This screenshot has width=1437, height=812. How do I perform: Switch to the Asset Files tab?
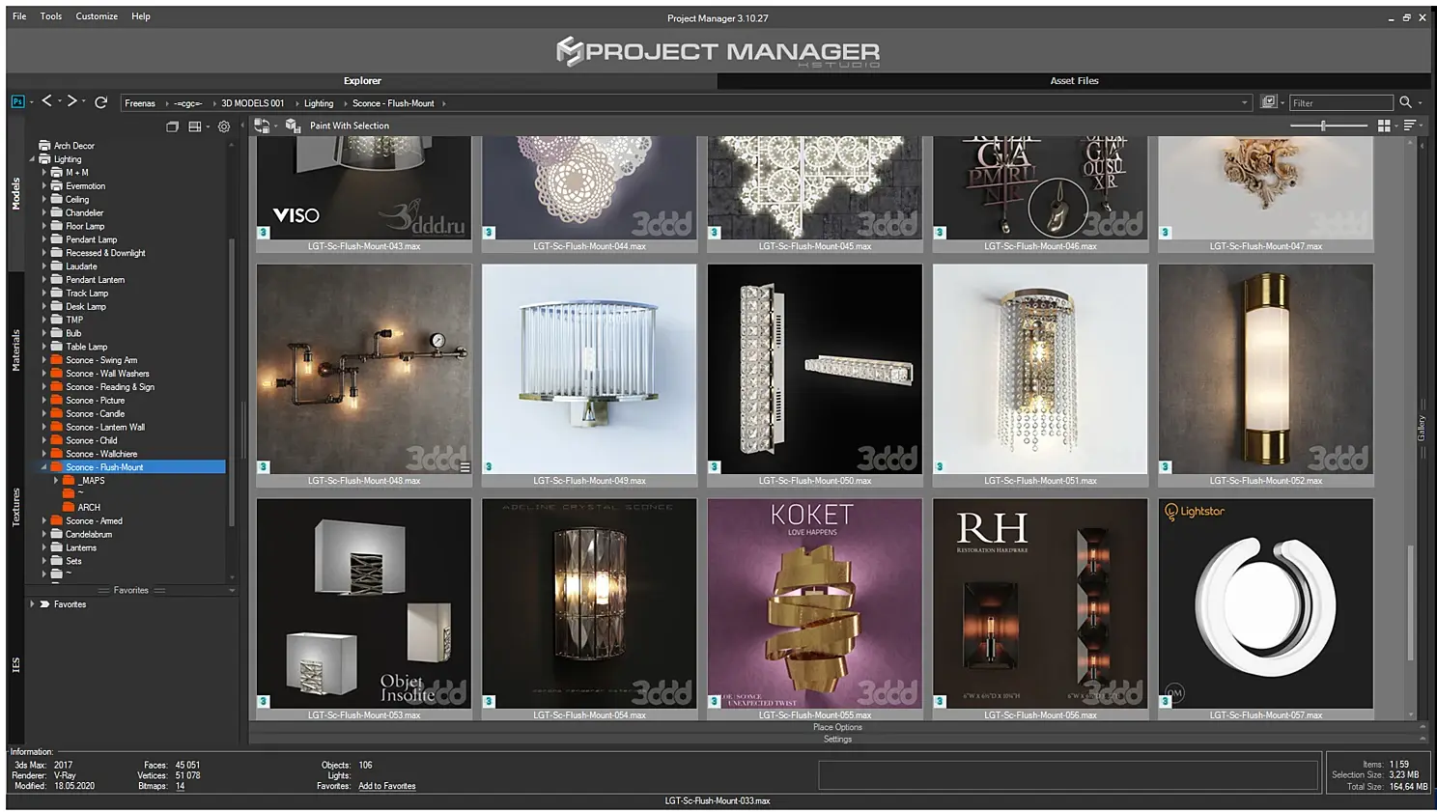pyautogui.click(x=1074, y=81)
